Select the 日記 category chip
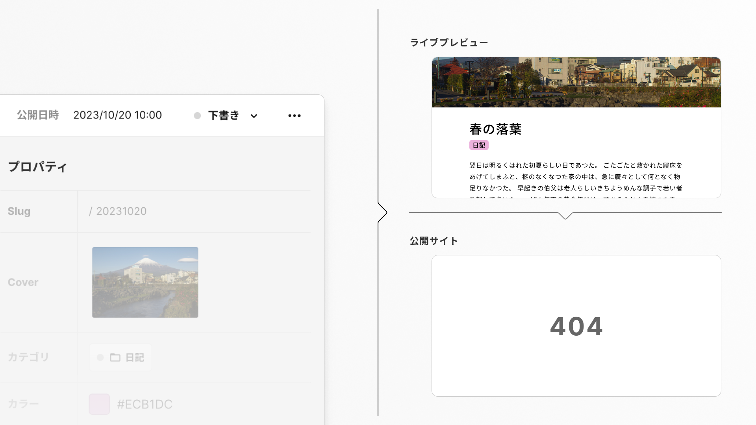Image resolution: width=756 pixels, height=425 pixels. click(x=120, y=357)
